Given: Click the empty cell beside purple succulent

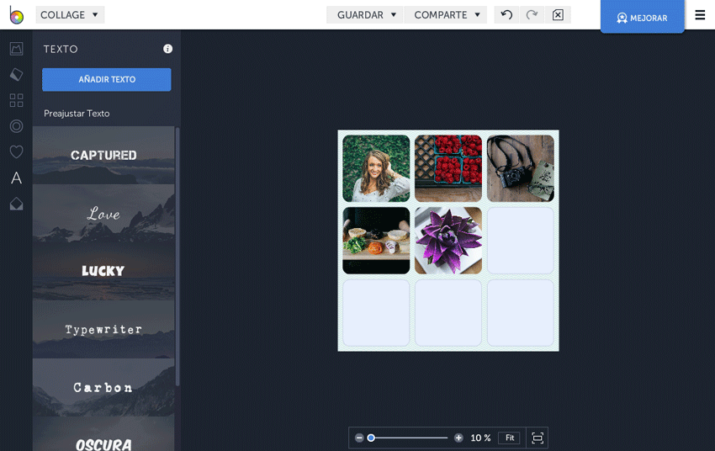Looking at the screenshot, I should point(521,241).
